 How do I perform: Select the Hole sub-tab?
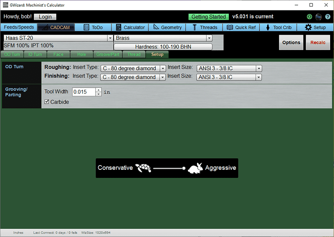click(81, 54)
